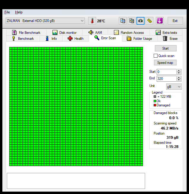This screenshot has height=194, width=189.
Task: Click the '= 122 MB' legend text
Action: click(164, 97)
